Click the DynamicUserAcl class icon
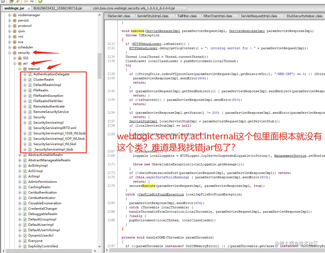The width and height of the screenshot is (325, 253). coord(25,236)
